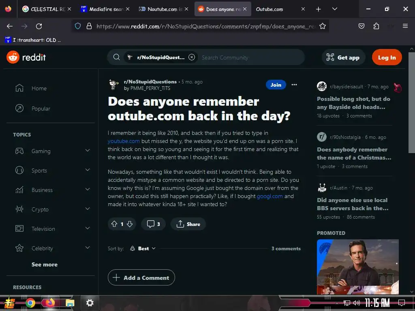Expand the Television topic
Screen dimensions: 415x311
click(x=88, y=228)
